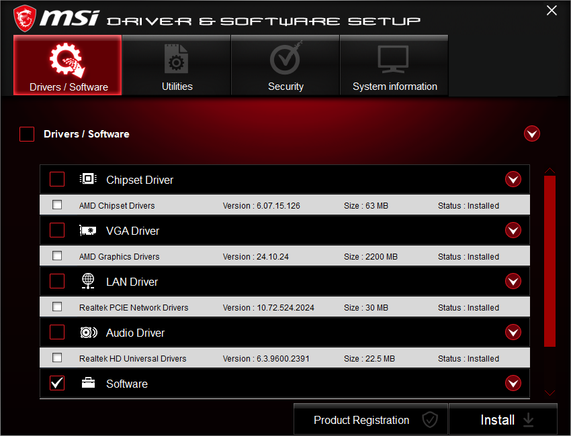
Task: Click 'Realtek PCIE Network Drivers' text
Action: (134, 308)
